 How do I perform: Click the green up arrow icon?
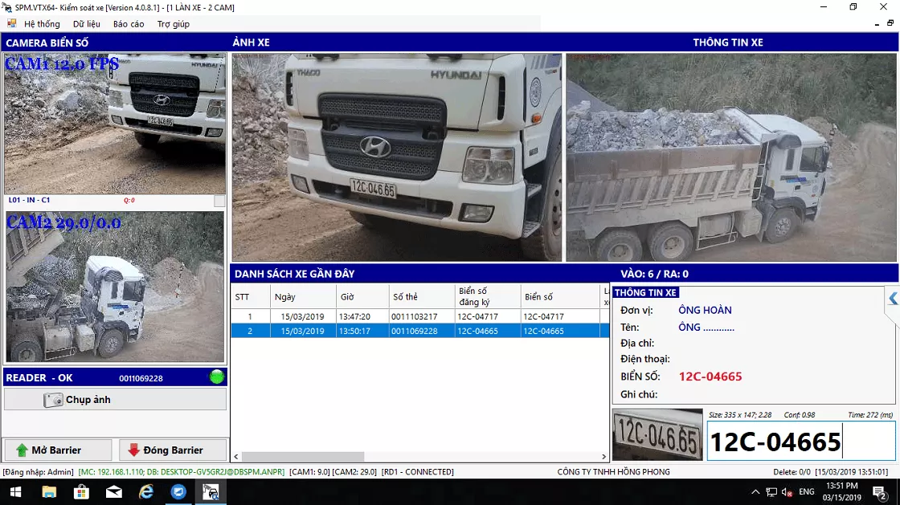(x=22, y=450)
